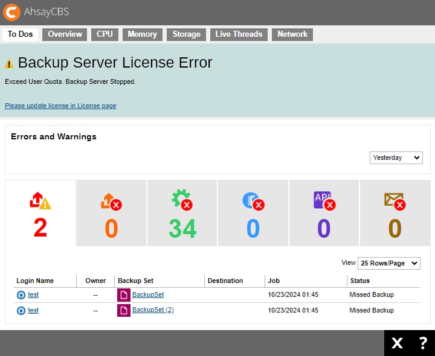Open the BackupSet (2) link
Screen dimensions: 435x356
[x=153, y=310]
